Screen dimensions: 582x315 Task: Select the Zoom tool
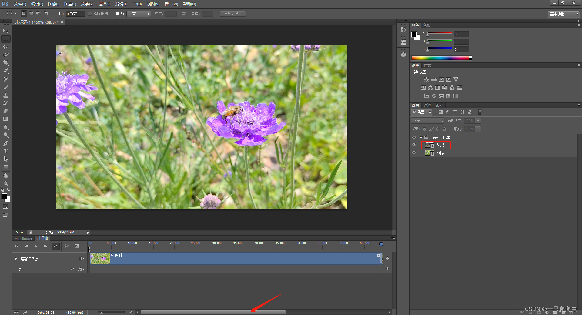pyautogui.click(x=6, y=184)
